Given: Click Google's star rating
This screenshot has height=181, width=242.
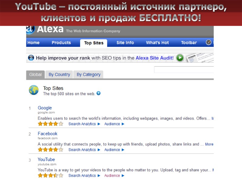Looking at the screenshot, I should pos(51,124).
